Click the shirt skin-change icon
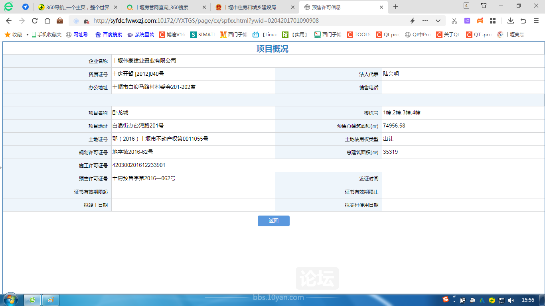545x306 pixels. click(x=484, y=6)
